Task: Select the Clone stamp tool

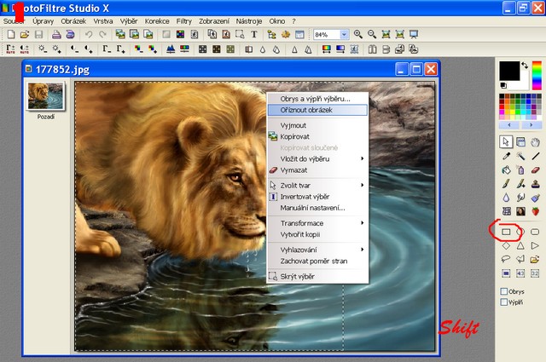Action: [x=535, y=184]
